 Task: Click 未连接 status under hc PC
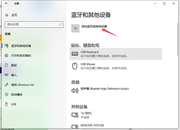coord(85,117)
